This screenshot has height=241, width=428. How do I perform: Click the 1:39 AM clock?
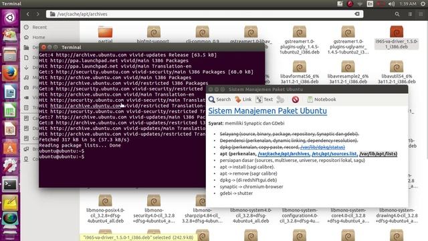[x=407, y=3]
